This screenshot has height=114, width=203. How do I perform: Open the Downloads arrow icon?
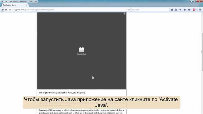180,9
